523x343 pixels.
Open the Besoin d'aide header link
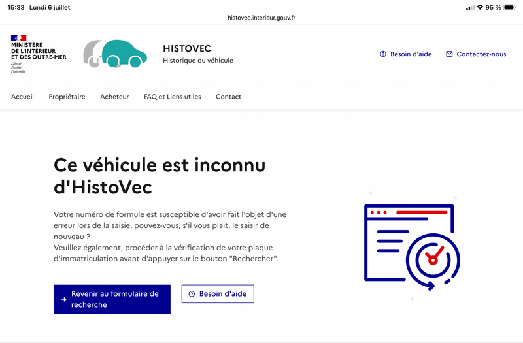[405, 54]
